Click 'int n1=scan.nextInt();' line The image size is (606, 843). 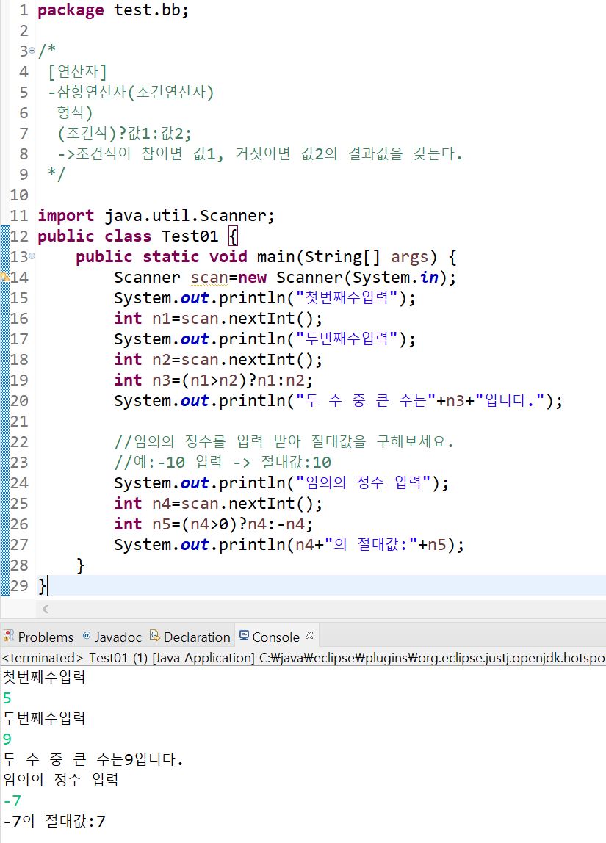coord(217,318)
